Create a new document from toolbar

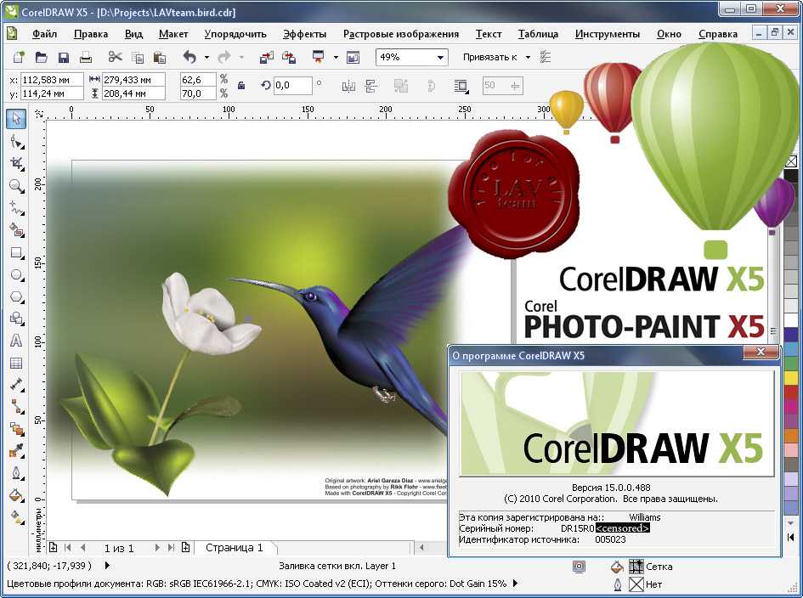pyautogui.click(x=19, y=57)
